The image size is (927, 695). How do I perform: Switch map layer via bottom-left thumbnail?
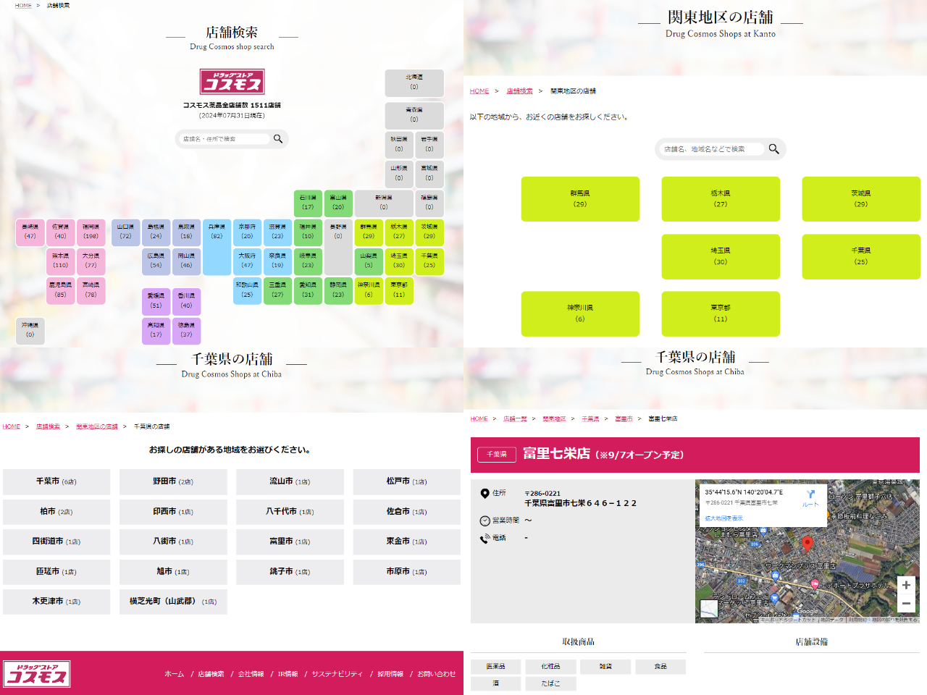(x=709, y=608)
